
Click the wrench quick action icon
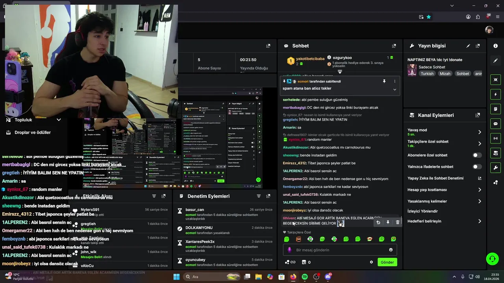point(495,167)
